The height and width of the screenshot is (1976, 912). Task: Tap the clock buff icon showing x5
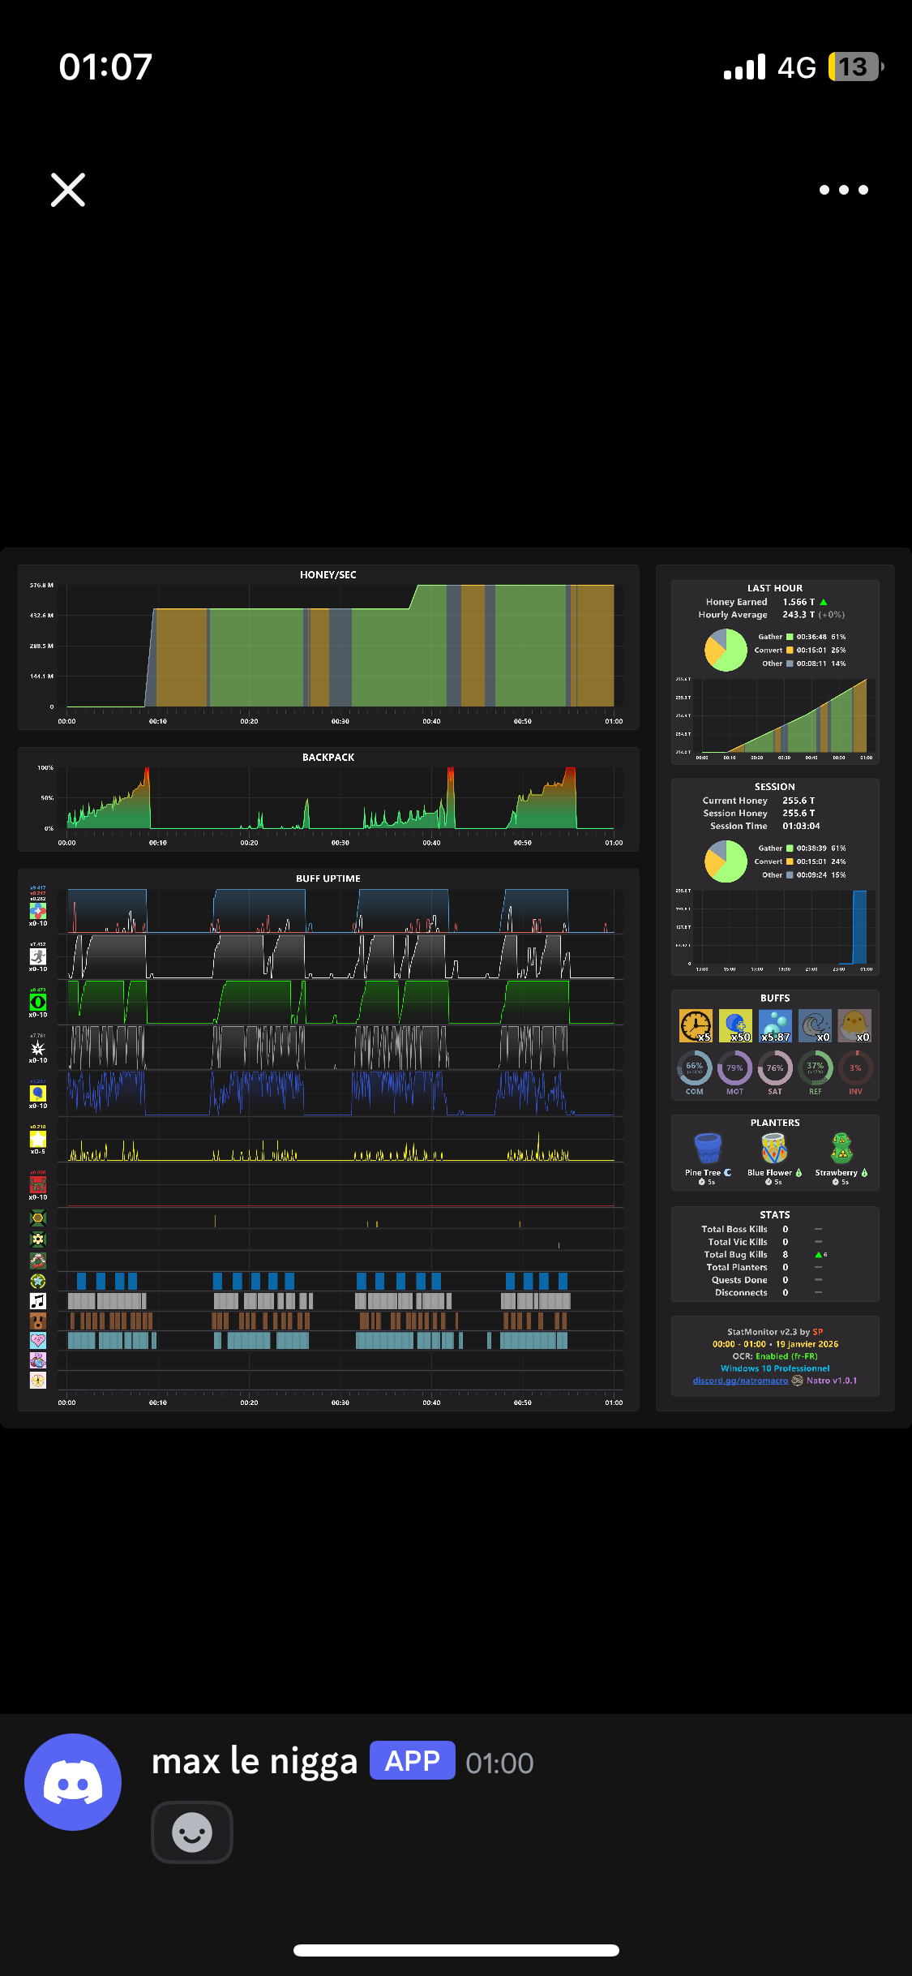pyautogui.click(x=696, y=1025)
